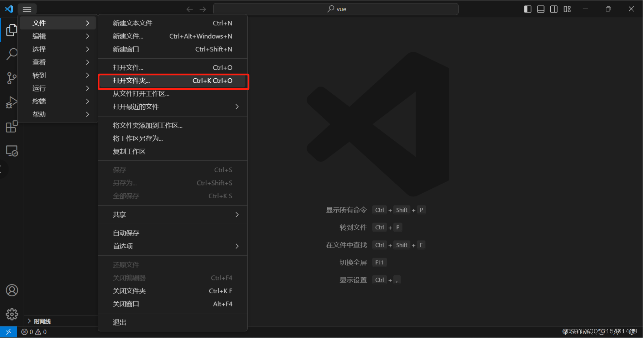The width and height of the screenshot is (643, 338).
Task: Toggle 自动保存 auto save option
Action: (x=173, y=233)
